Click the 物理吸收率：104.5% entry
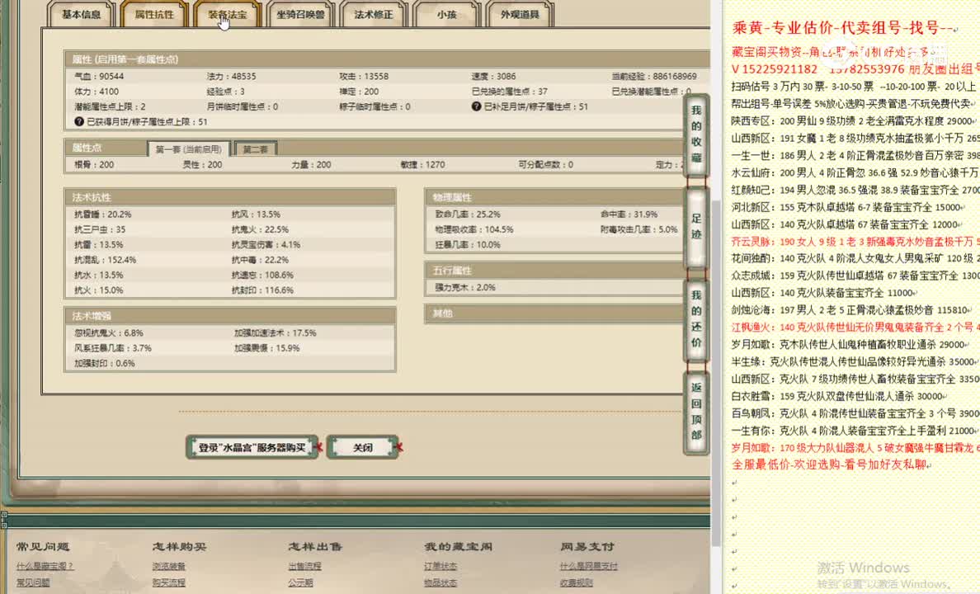980x594 pixels. (x=474, y=229)
